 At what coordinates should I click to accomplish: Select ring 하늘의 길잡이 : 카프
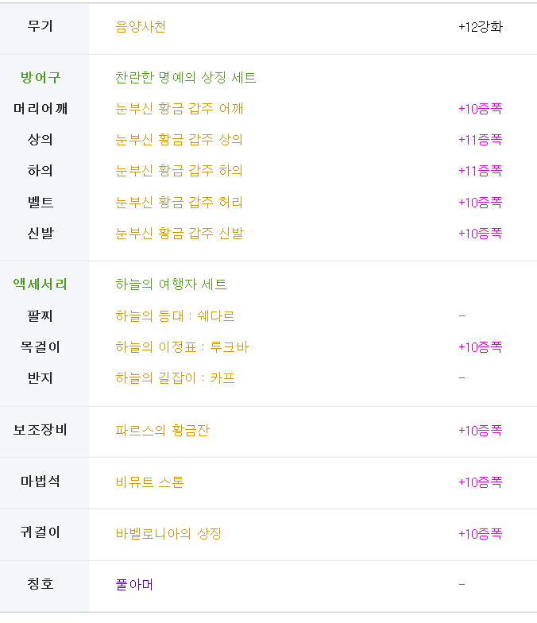tap(175, 378)
